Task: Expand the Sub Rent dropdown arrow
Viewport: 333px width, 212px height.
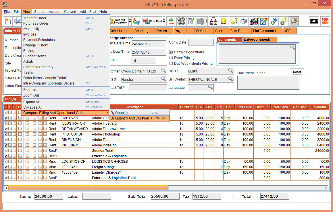Action: coord(164,21)
